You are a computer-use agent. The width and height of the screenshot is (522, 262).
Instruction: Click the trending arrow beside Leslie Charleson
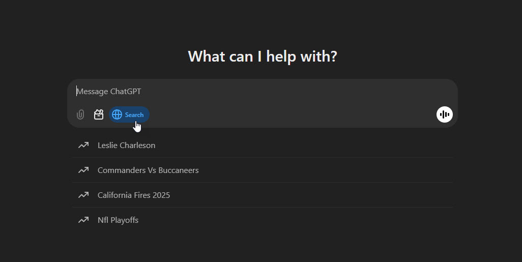click(x=83, y=145)
